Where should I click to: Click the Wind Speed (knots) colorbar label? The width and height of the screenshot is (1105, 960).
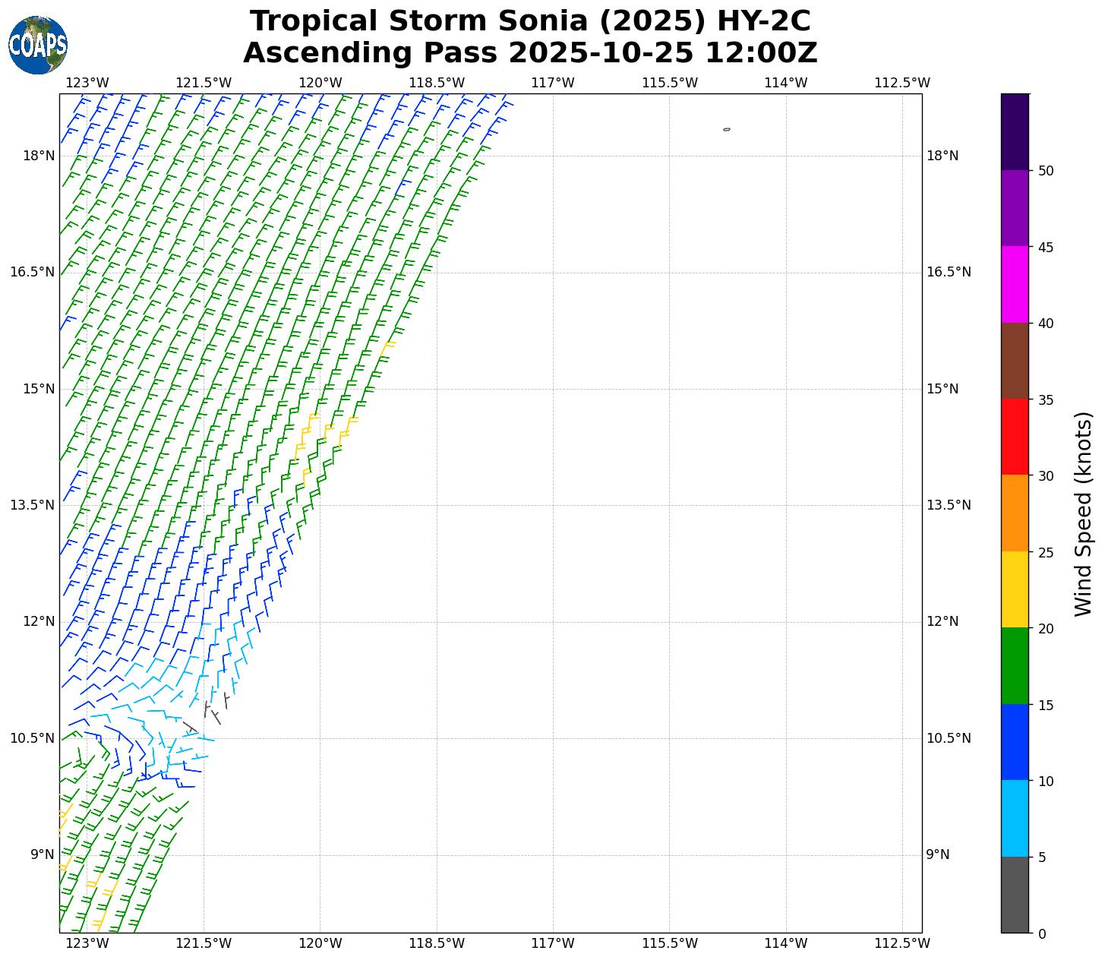(x=1083, y=513)
